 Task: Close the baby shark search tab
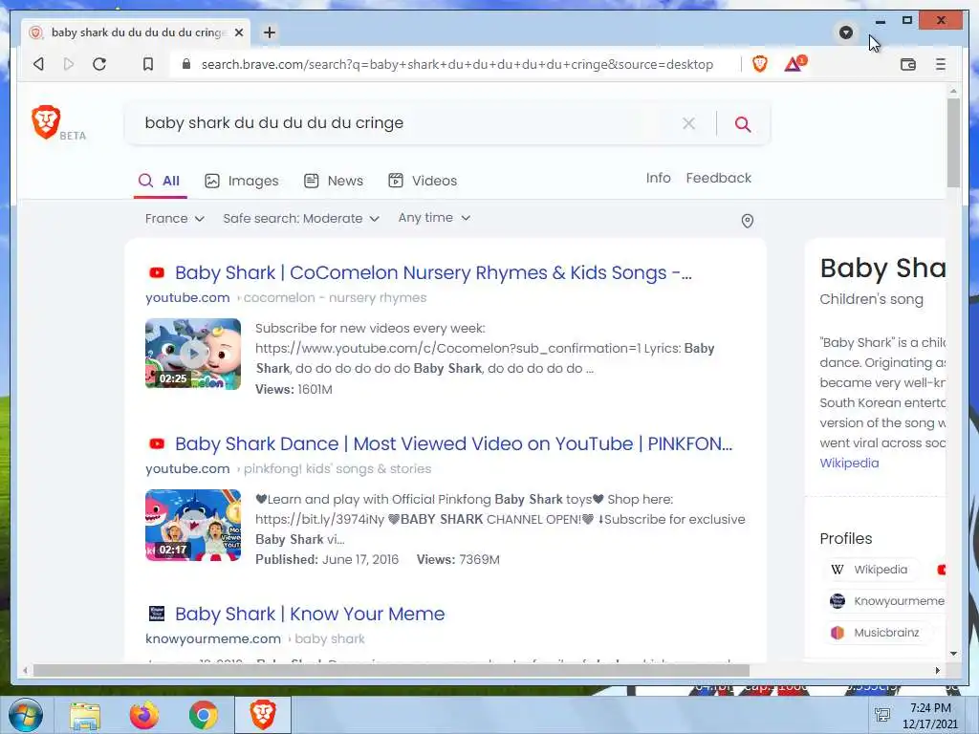tap(239, 32)
